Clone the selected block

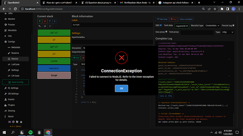point(40,26)
